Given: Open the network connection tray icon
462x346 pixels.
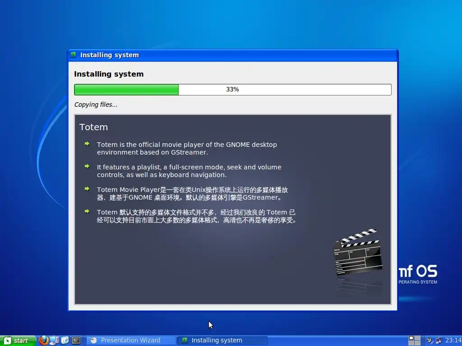Looking at the screenshot, I should [x=439, y=341].
